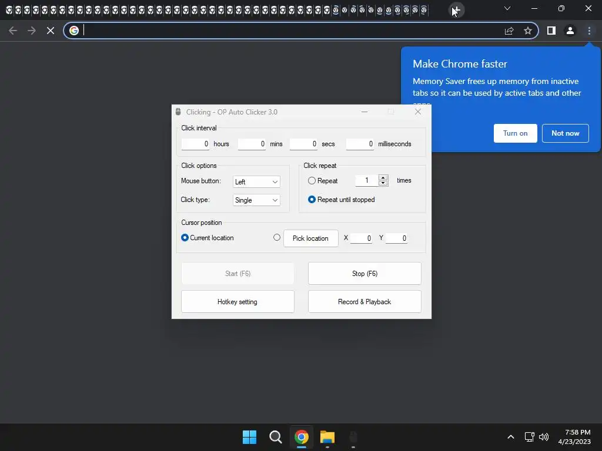Decrease repeat count with down arrow

click(383, 183)
